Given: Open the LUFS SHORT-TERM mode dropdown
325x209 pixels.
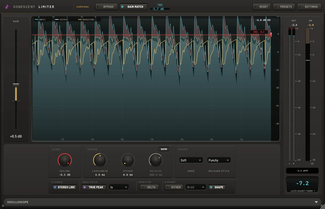Looking at the screenshot, I should (x=302, y=191).
